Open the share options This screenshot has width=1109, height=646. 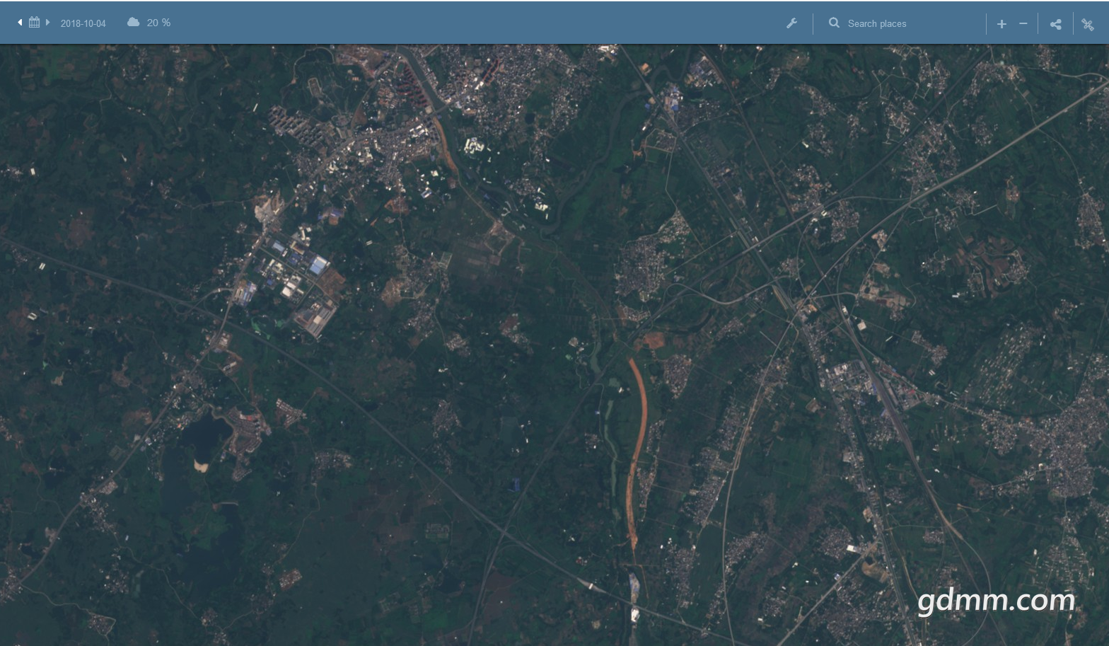(x=1055, y=24)
